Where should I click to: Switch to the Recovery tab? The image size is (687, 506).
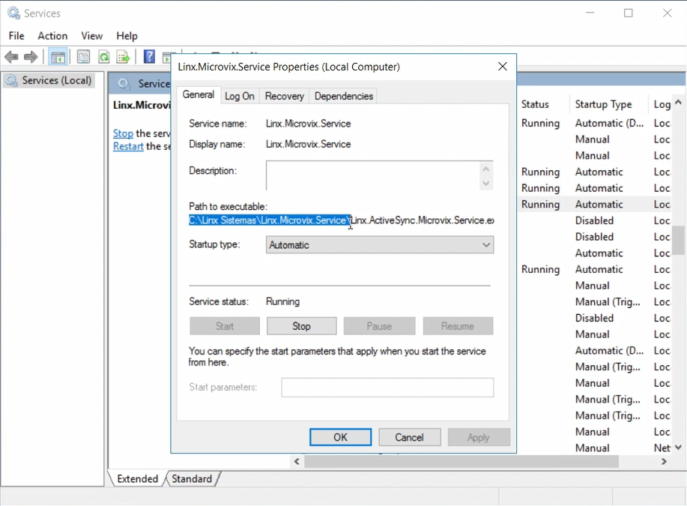tap(285, 96)
